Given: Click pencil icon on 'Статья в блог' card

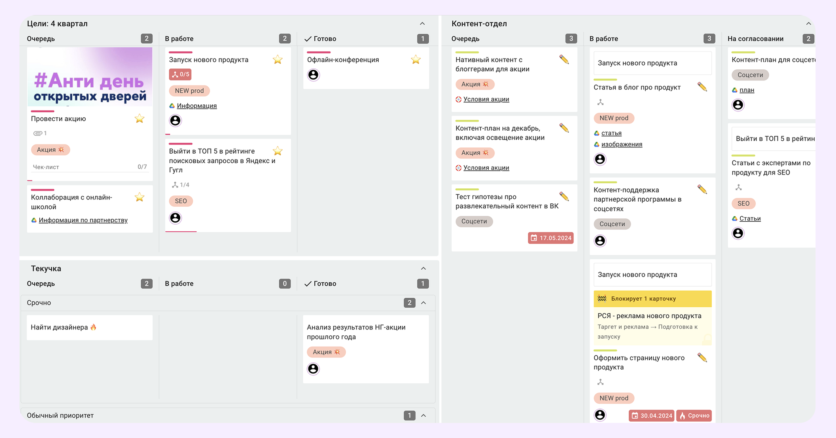Looking at the screenshot, I should (702, 87).
